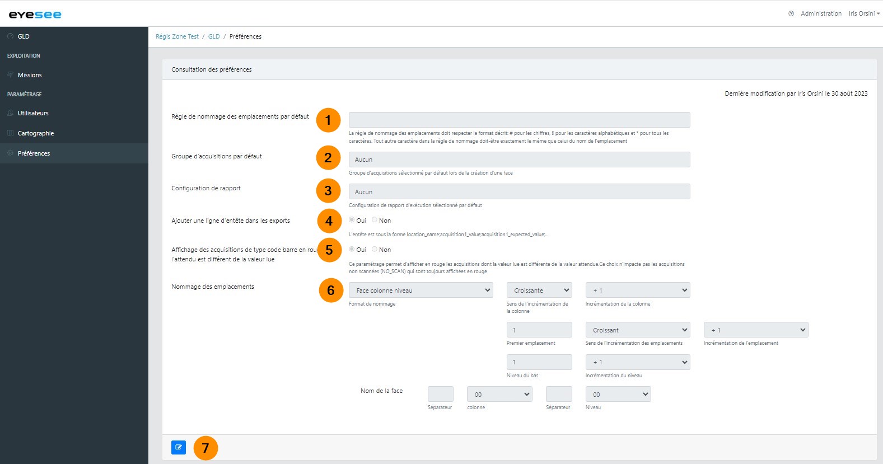
Task: Open Cartographie in the sidebar
Action: (x=74, y=133)
